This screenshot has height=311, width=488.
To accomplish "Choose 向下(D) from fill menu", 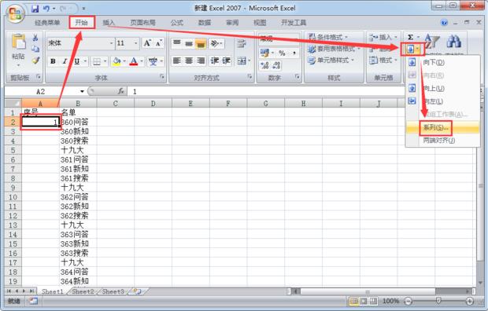I will 442,63.
